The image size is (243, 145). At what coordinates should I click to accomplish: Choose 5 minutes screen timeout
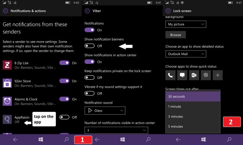[193, 127]
